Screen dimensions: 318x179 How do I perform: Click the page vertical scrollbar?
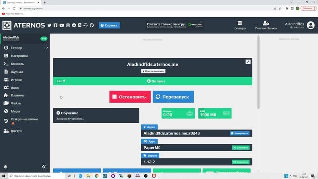(x=258, y=73)
